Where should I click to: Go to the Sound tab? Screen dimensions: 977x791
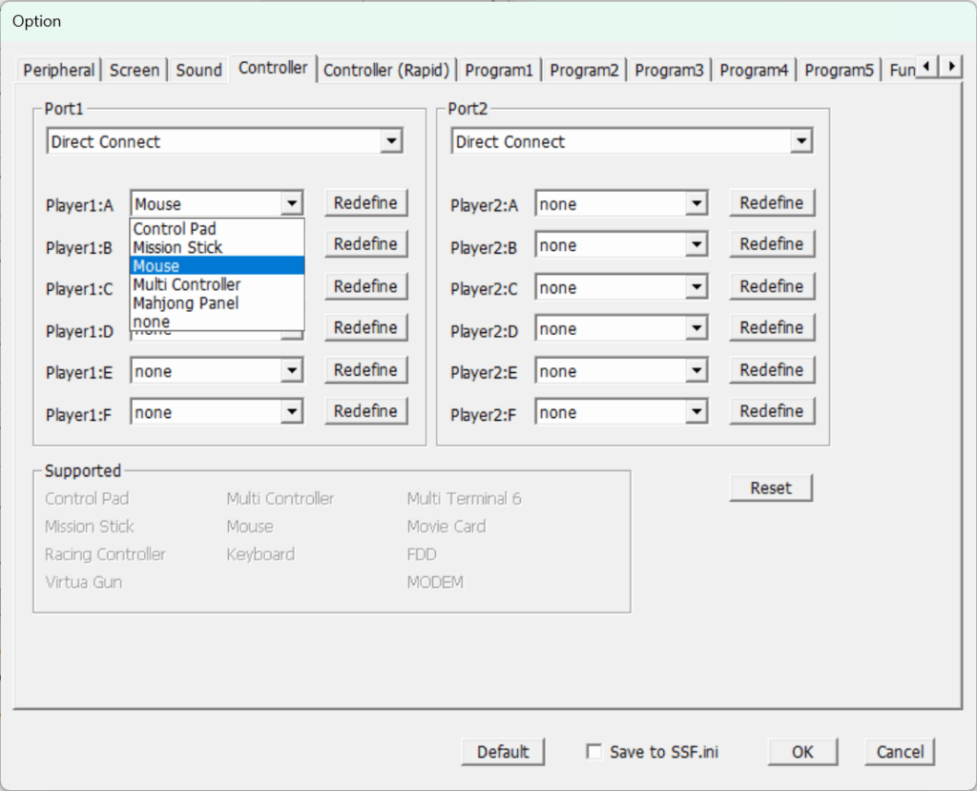click(198, 70)
